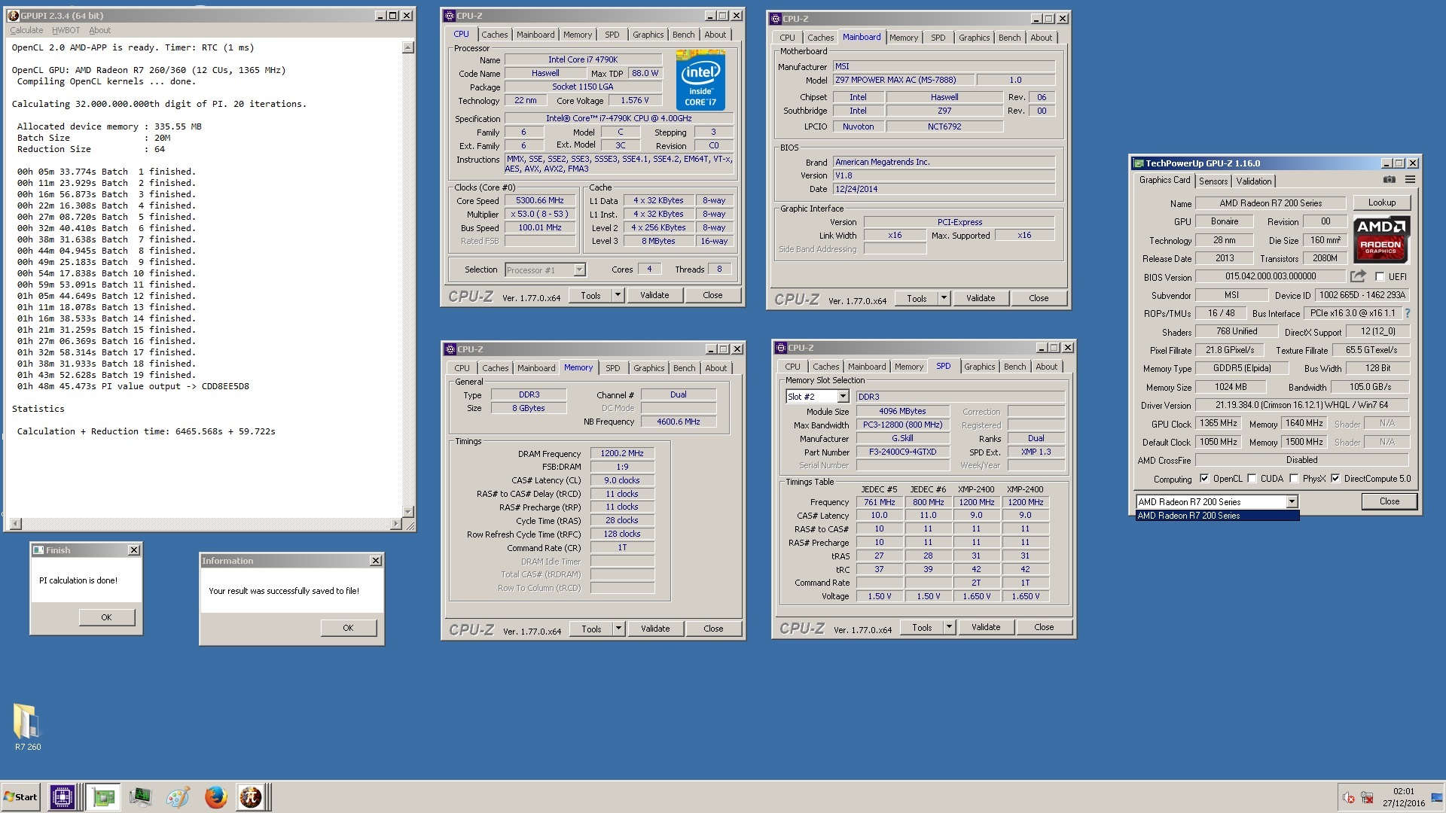Click the GPUPI output scroll up arrow
The image size is (1446, 813).
click(408, 47)
